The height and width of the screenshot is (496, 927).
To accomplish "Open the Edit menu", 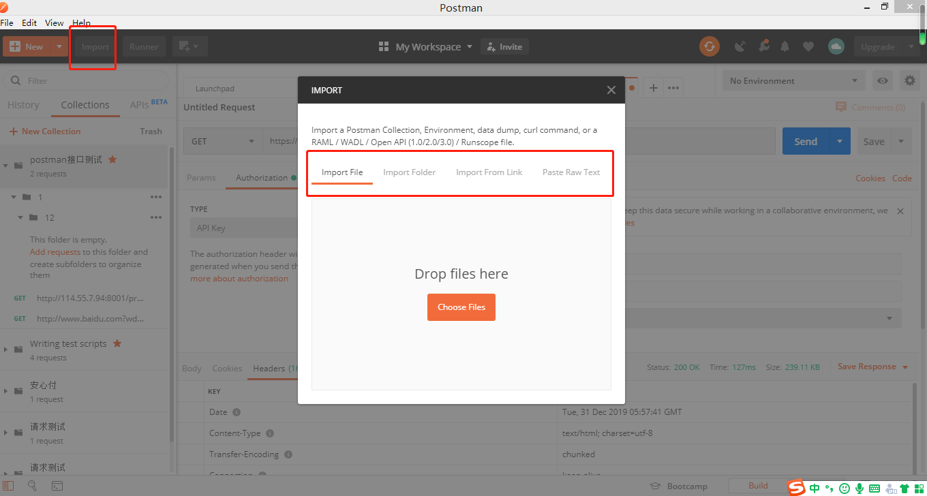I will (29, 22).
